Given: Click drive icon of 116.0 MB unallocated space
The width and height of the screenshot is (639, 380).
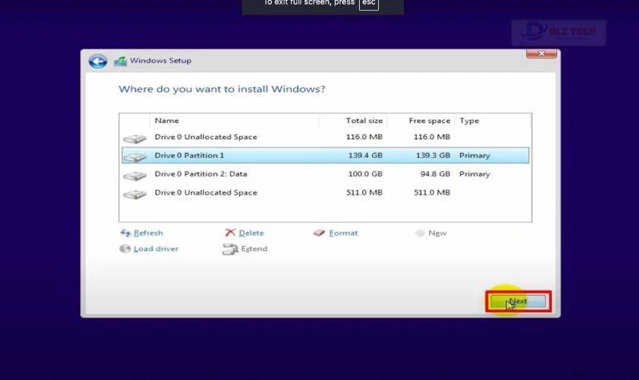Looking at the screenshot, I should click(135, 138).
